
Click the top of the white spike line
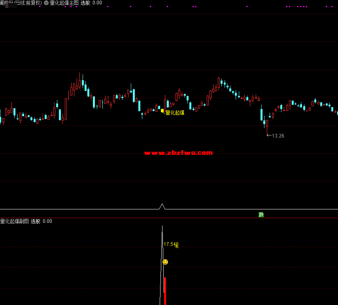(162, 227)
